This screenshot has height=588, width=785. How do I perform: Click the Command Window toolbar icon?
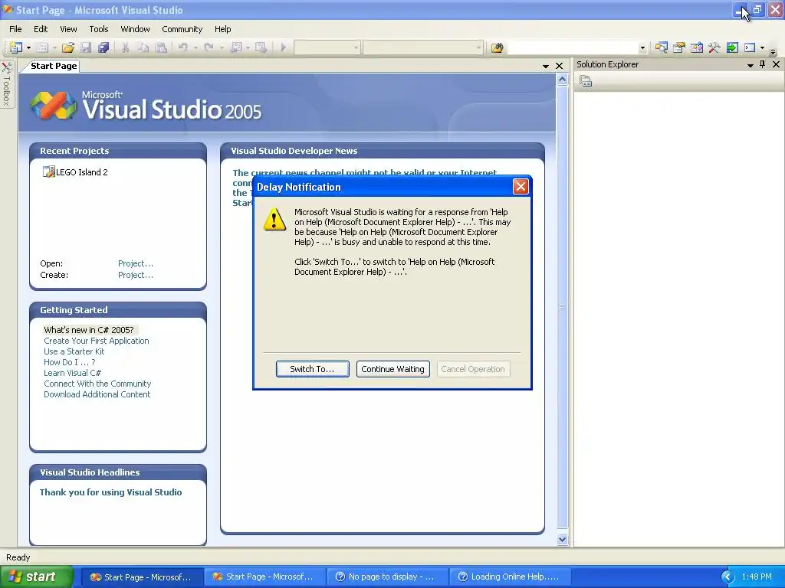(x=750, y=48)
